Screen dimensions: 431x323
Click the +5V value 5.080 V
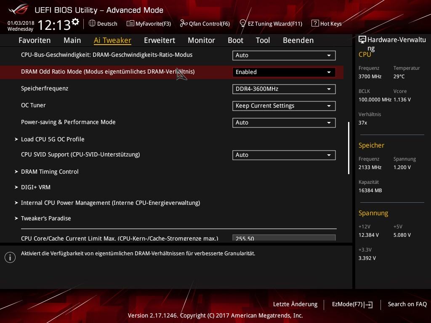coord(402,235)
